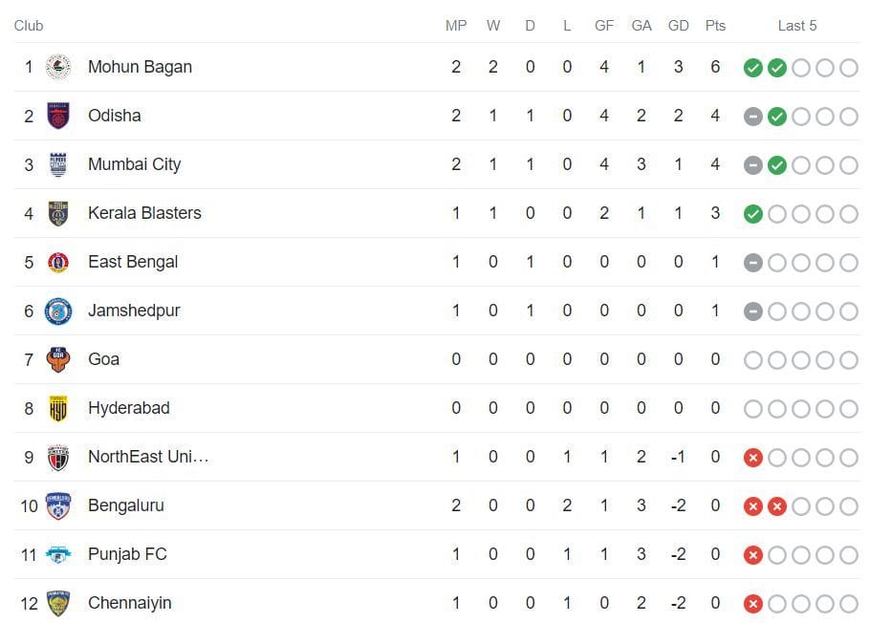Click the East Bengal club emblem
Viewport: 891px width, 623px height.
pos(59,262)
